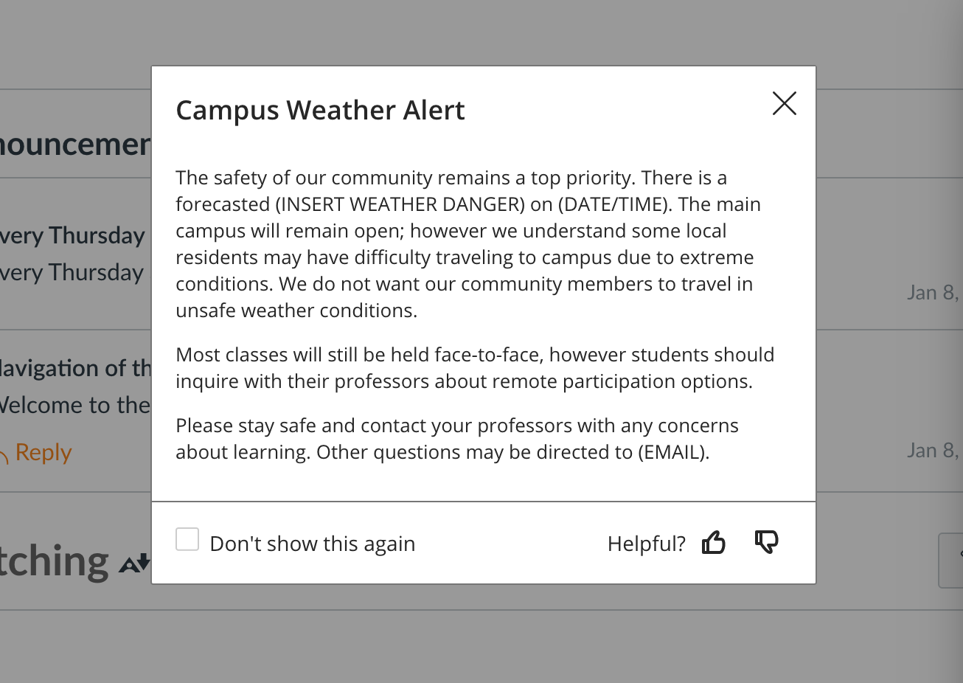
Task: Click the dialog title "Campus Weather Alert"
Action: point(320,110)
